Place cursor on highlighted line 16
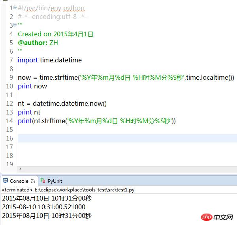The image size is (237, 225). pyautogui.click(x=127, y=138)
